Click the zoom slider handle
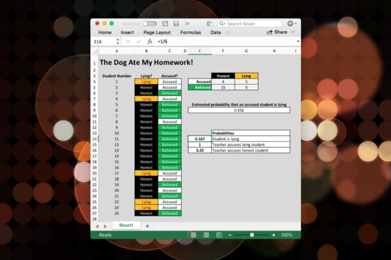Screen dimensions: 391x260 click(x=252, y=235)
